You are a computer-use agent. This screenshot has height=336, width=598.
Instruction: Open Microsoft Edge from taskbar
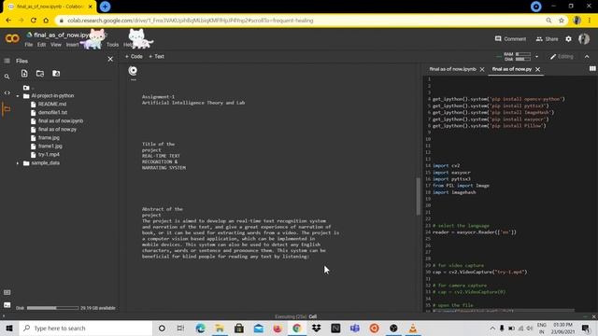pos(200,328)
